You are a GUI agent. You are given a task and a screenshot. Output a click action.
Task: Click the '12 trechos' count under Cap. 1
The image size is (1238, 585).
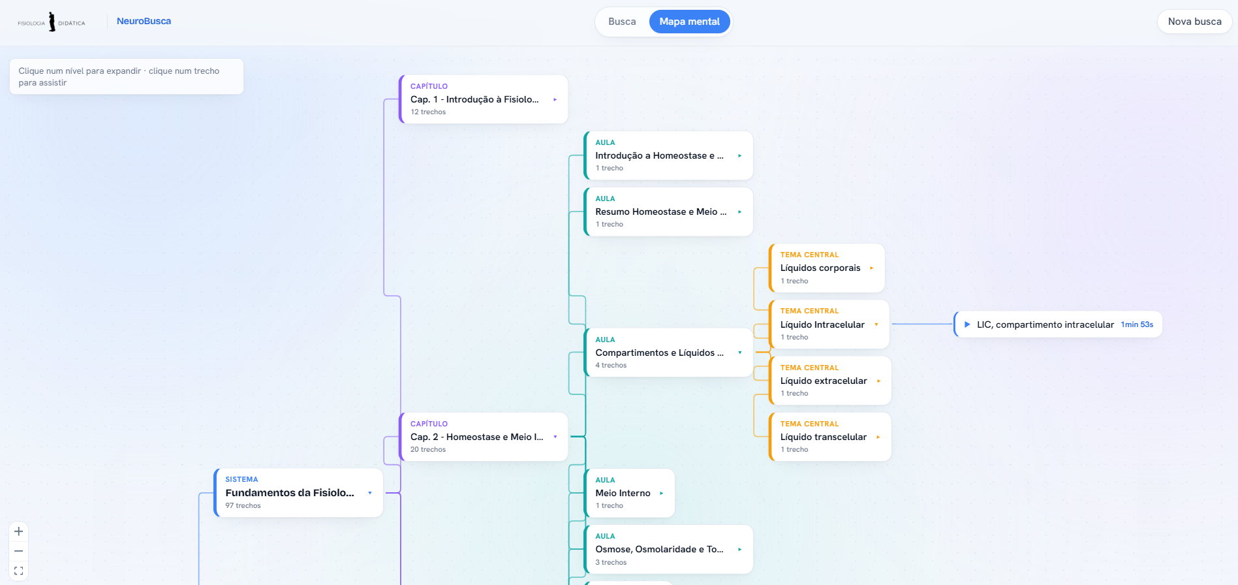pyautogui.click(x=428, y=112)
